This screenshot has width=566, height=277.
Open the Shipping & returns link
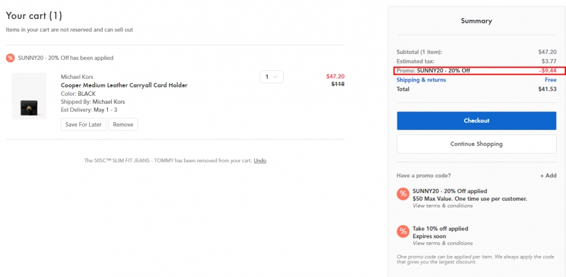pos(421,80)
